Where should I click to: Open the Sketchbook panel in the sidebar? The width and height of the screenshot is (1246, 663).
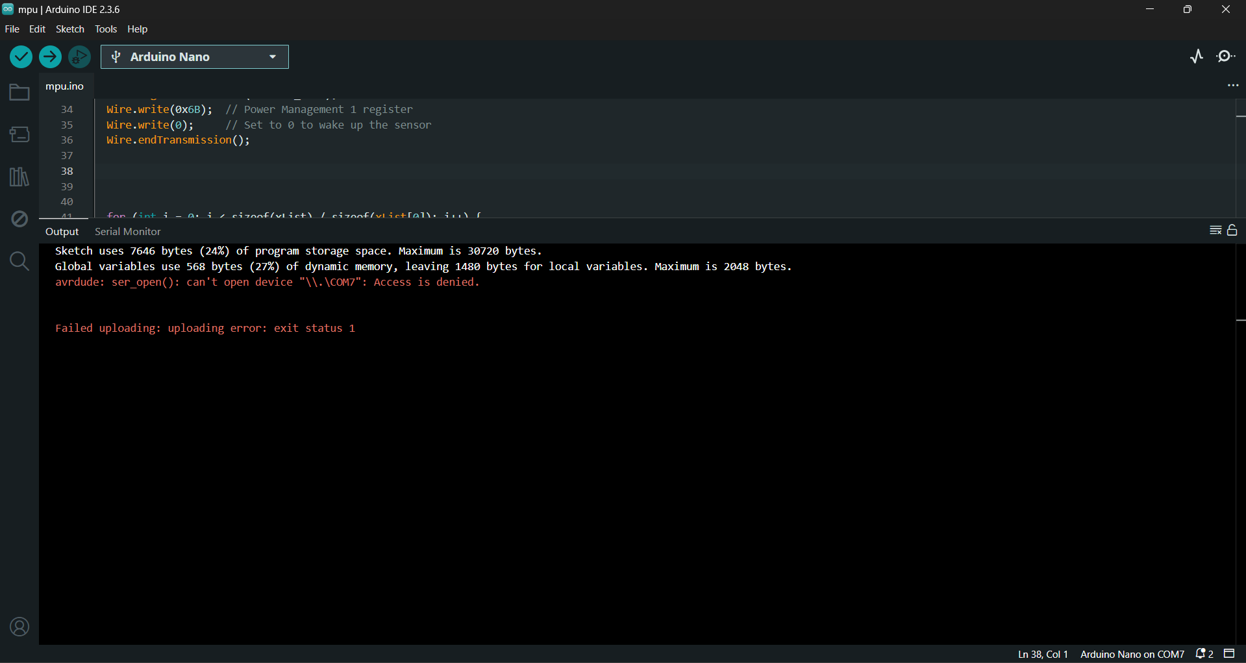click(19, 92)
